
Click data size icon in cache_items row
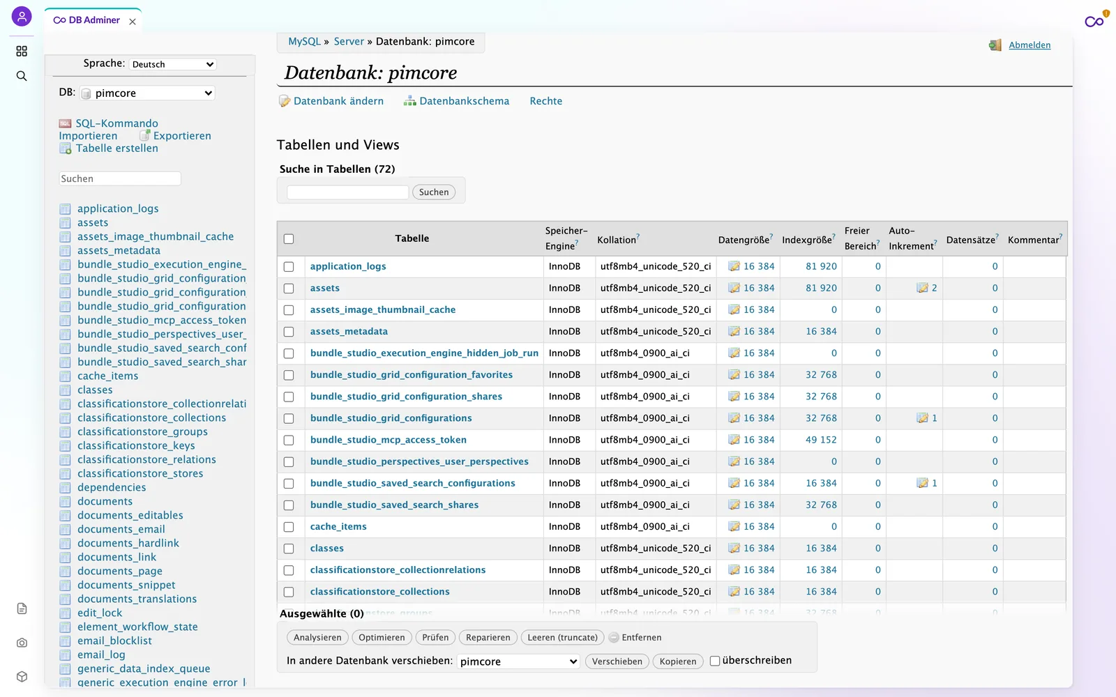pos(734,526)
